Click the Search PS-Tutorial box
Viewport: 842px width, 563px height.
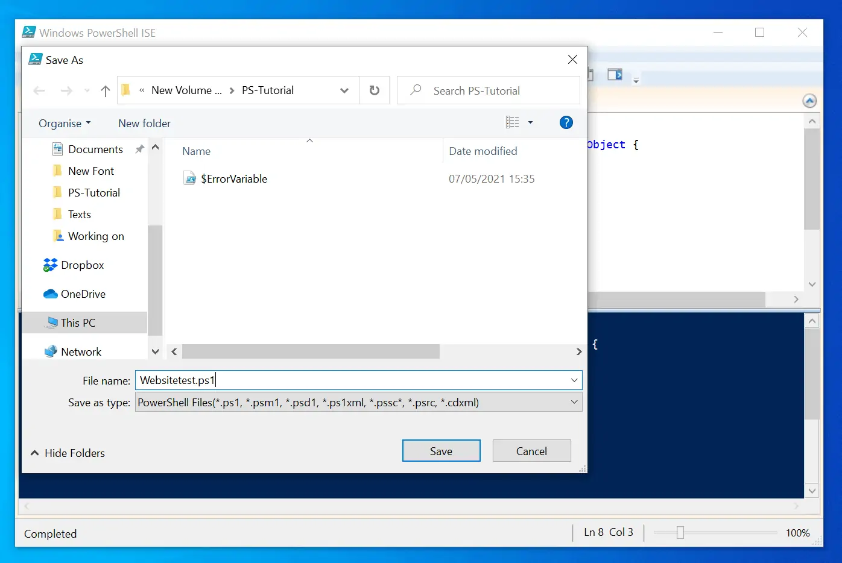pyautogui.click(x=489, y=90)
